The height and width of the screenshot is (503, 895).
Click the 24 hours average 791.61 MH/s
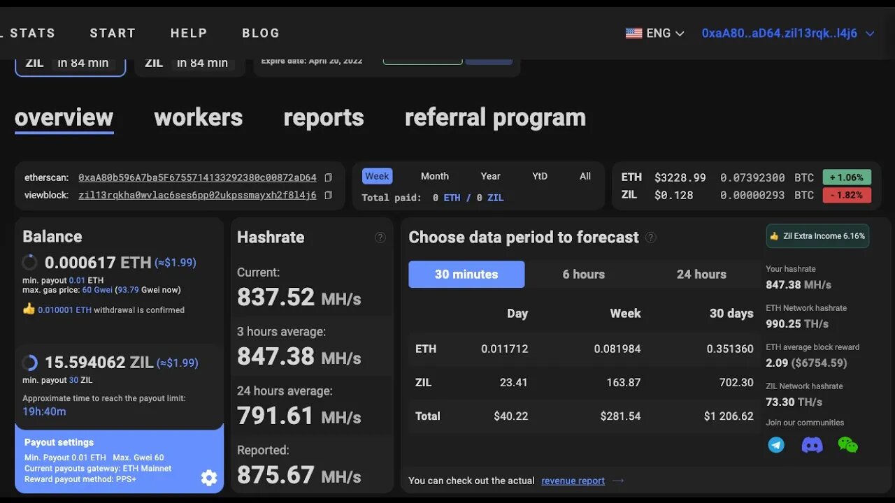[299, 416]
